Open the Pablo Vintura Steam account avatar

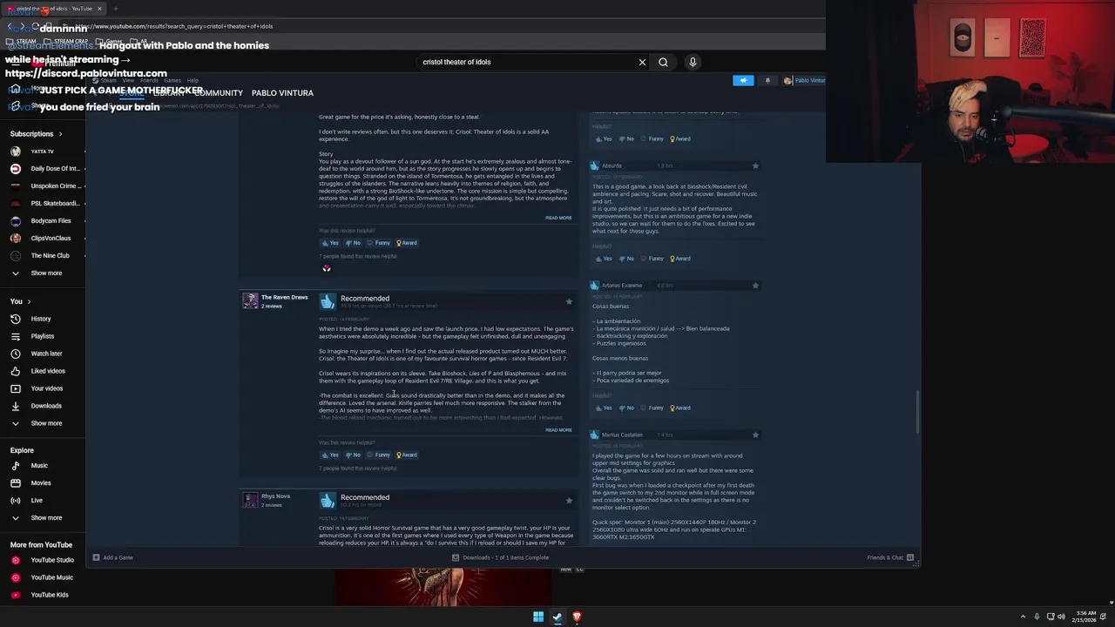[x=787, y=80]
